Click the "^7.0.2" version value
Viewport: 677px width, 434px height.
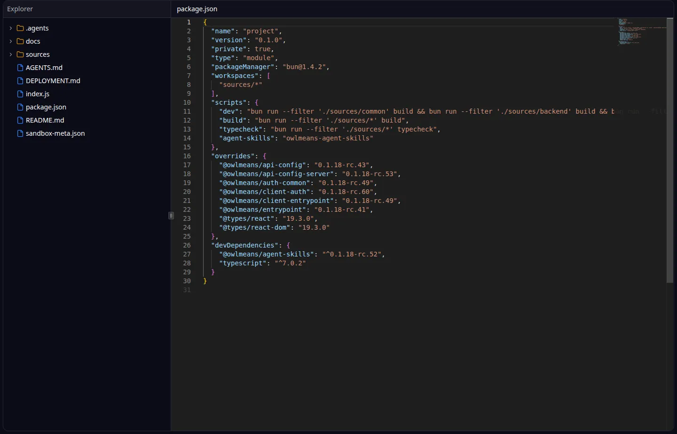pyautogui.click(x=291, y=263)
